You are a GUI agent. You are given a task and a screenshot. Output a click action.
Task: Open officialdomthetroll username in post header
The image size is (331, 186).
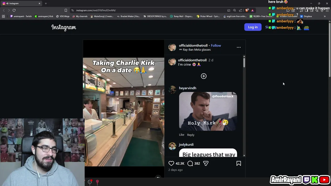[193, 45]
